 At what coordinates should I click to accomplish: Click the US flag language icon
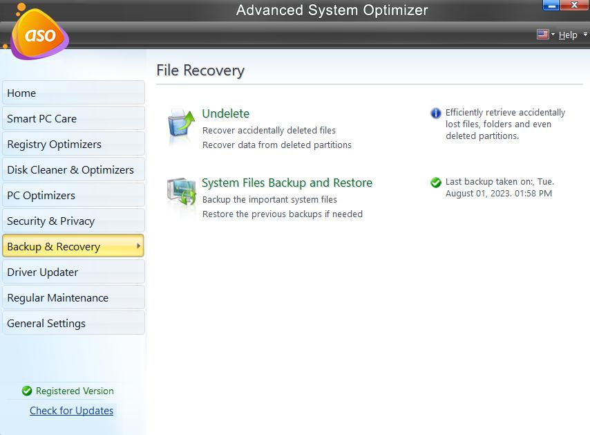542,35
